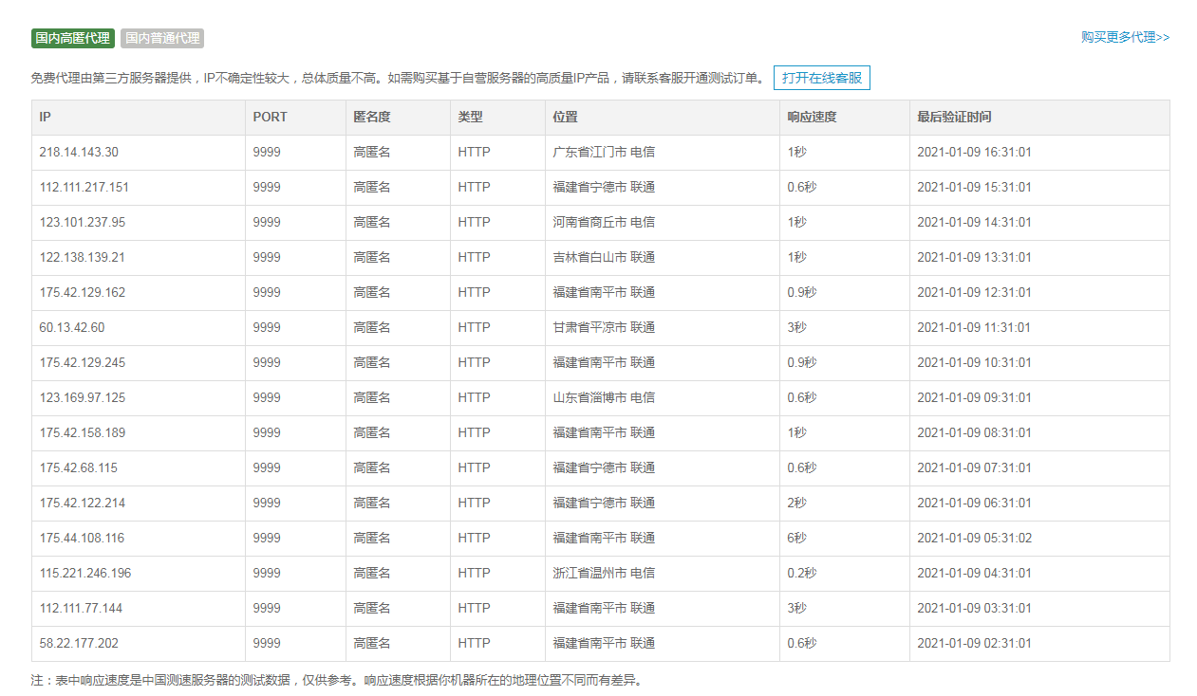
Task: Click location 广东省江门市 电信
Action: click(x=604, y=153)
